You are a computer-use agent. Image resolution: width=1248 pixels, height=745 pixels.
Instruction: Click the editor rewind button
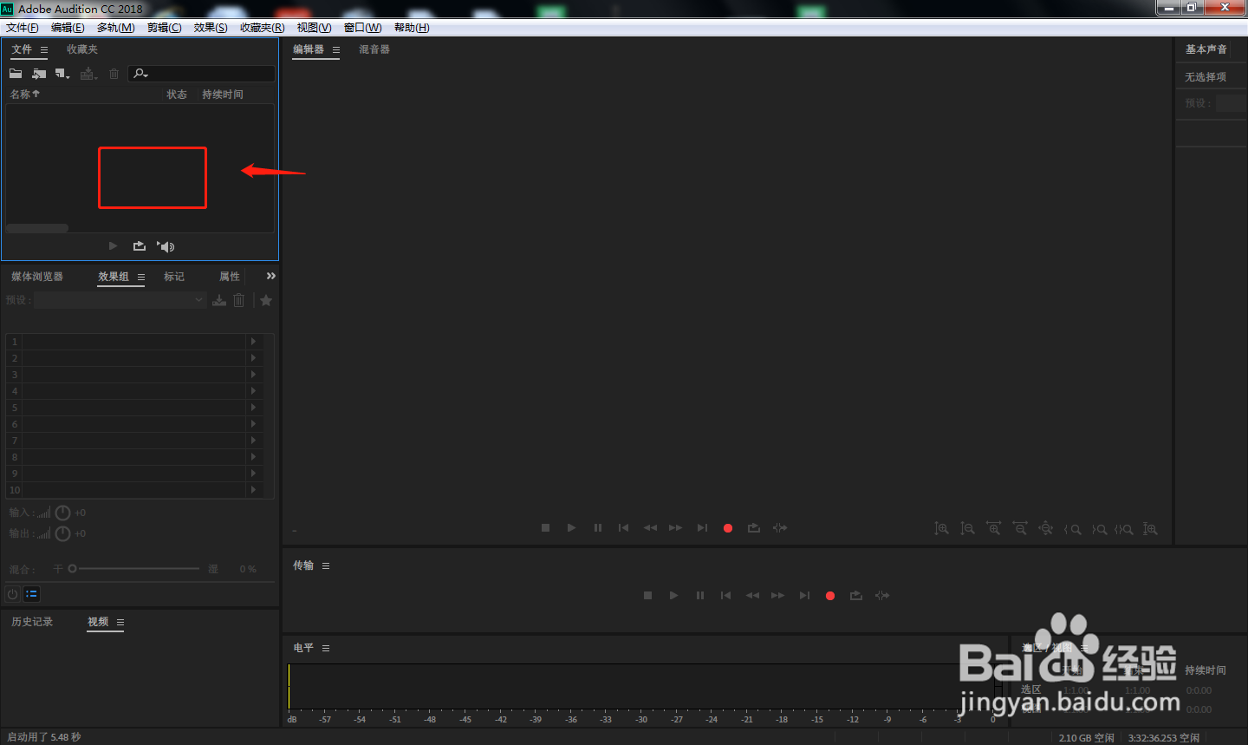[x=650, y=527]
